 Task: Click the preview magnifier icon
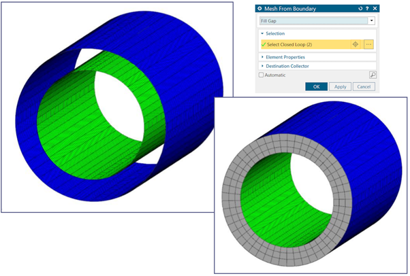pyautogui.click(x=373, y=75)
